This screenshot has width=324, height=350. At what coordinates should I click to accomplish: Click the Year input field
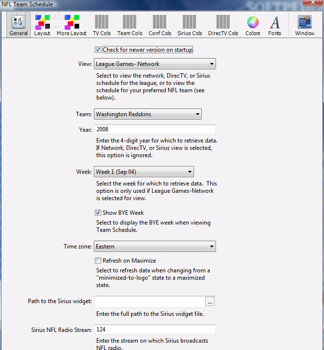click(155, 129)
